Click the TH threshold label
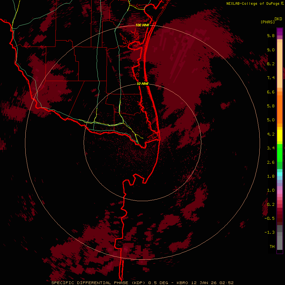The height and width of the screenshot is (285, 285). pyautogui.click(x=272, y=247)
